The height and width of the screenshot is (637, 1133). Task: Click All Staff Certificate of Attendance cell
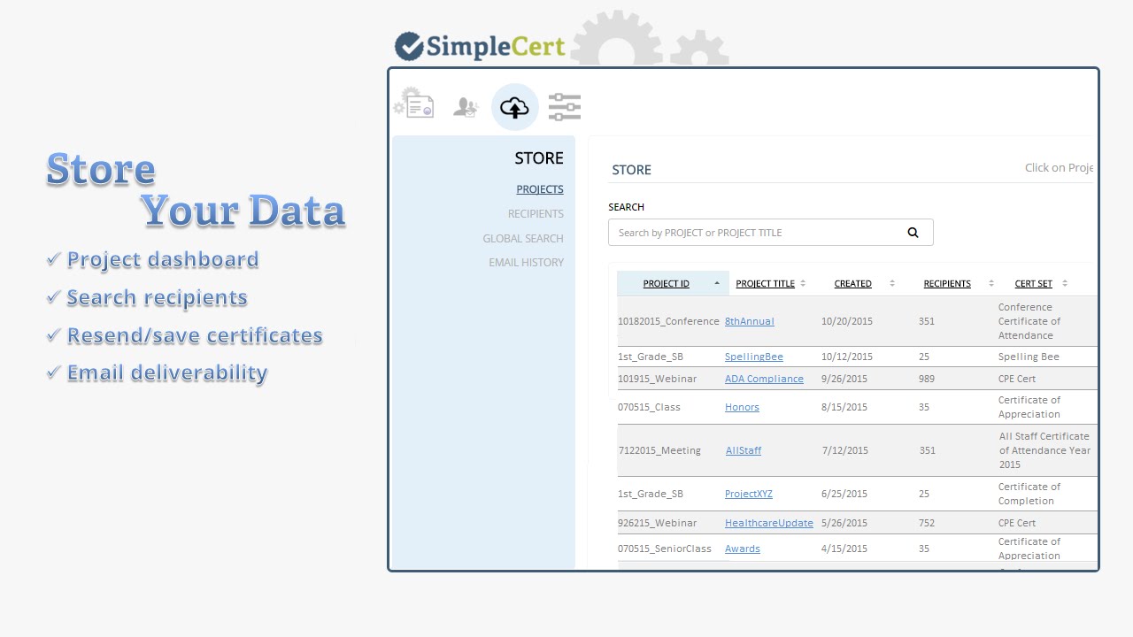[x=1044, y=450]
